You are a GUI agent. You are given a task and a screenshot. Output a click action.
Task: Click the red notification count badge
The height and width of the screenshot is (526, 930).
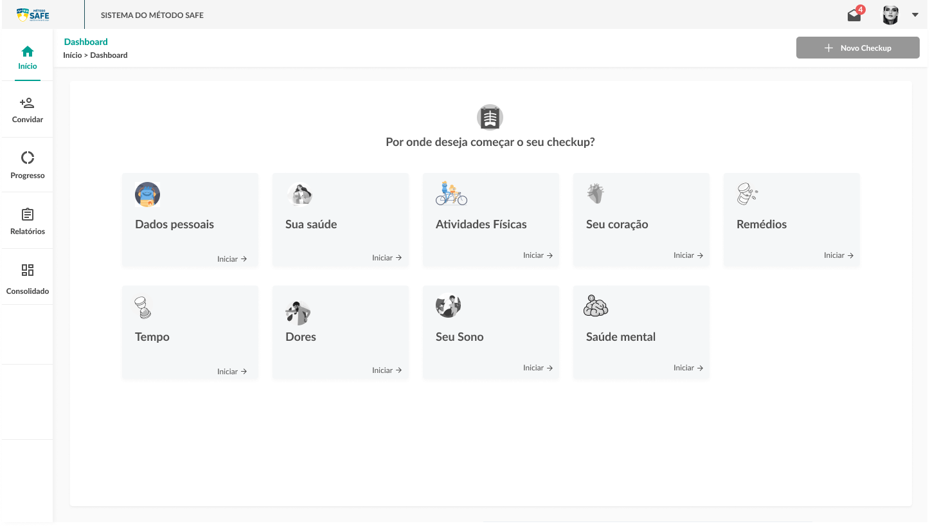click(861, 10)
